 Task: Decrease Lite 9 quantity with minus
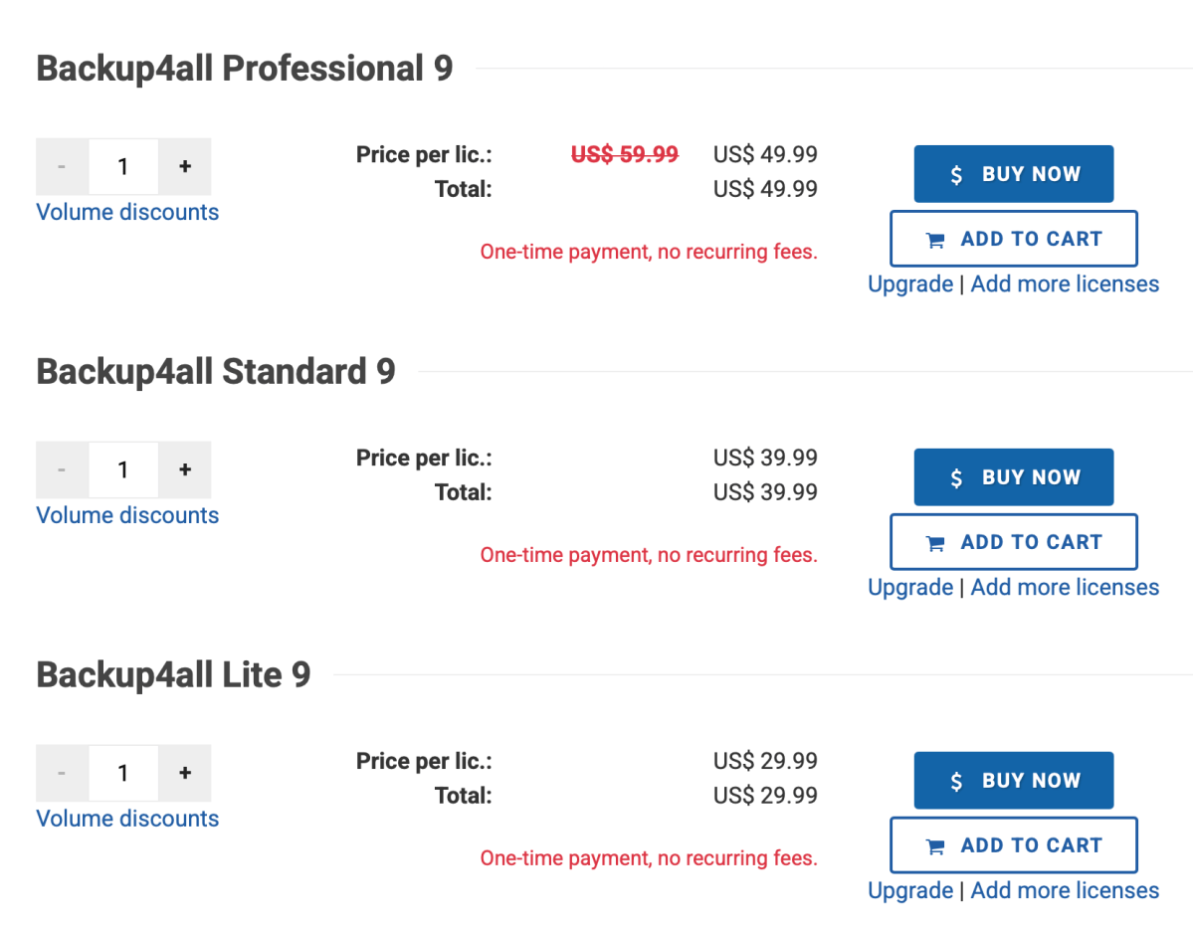click(x=62, y=774)
